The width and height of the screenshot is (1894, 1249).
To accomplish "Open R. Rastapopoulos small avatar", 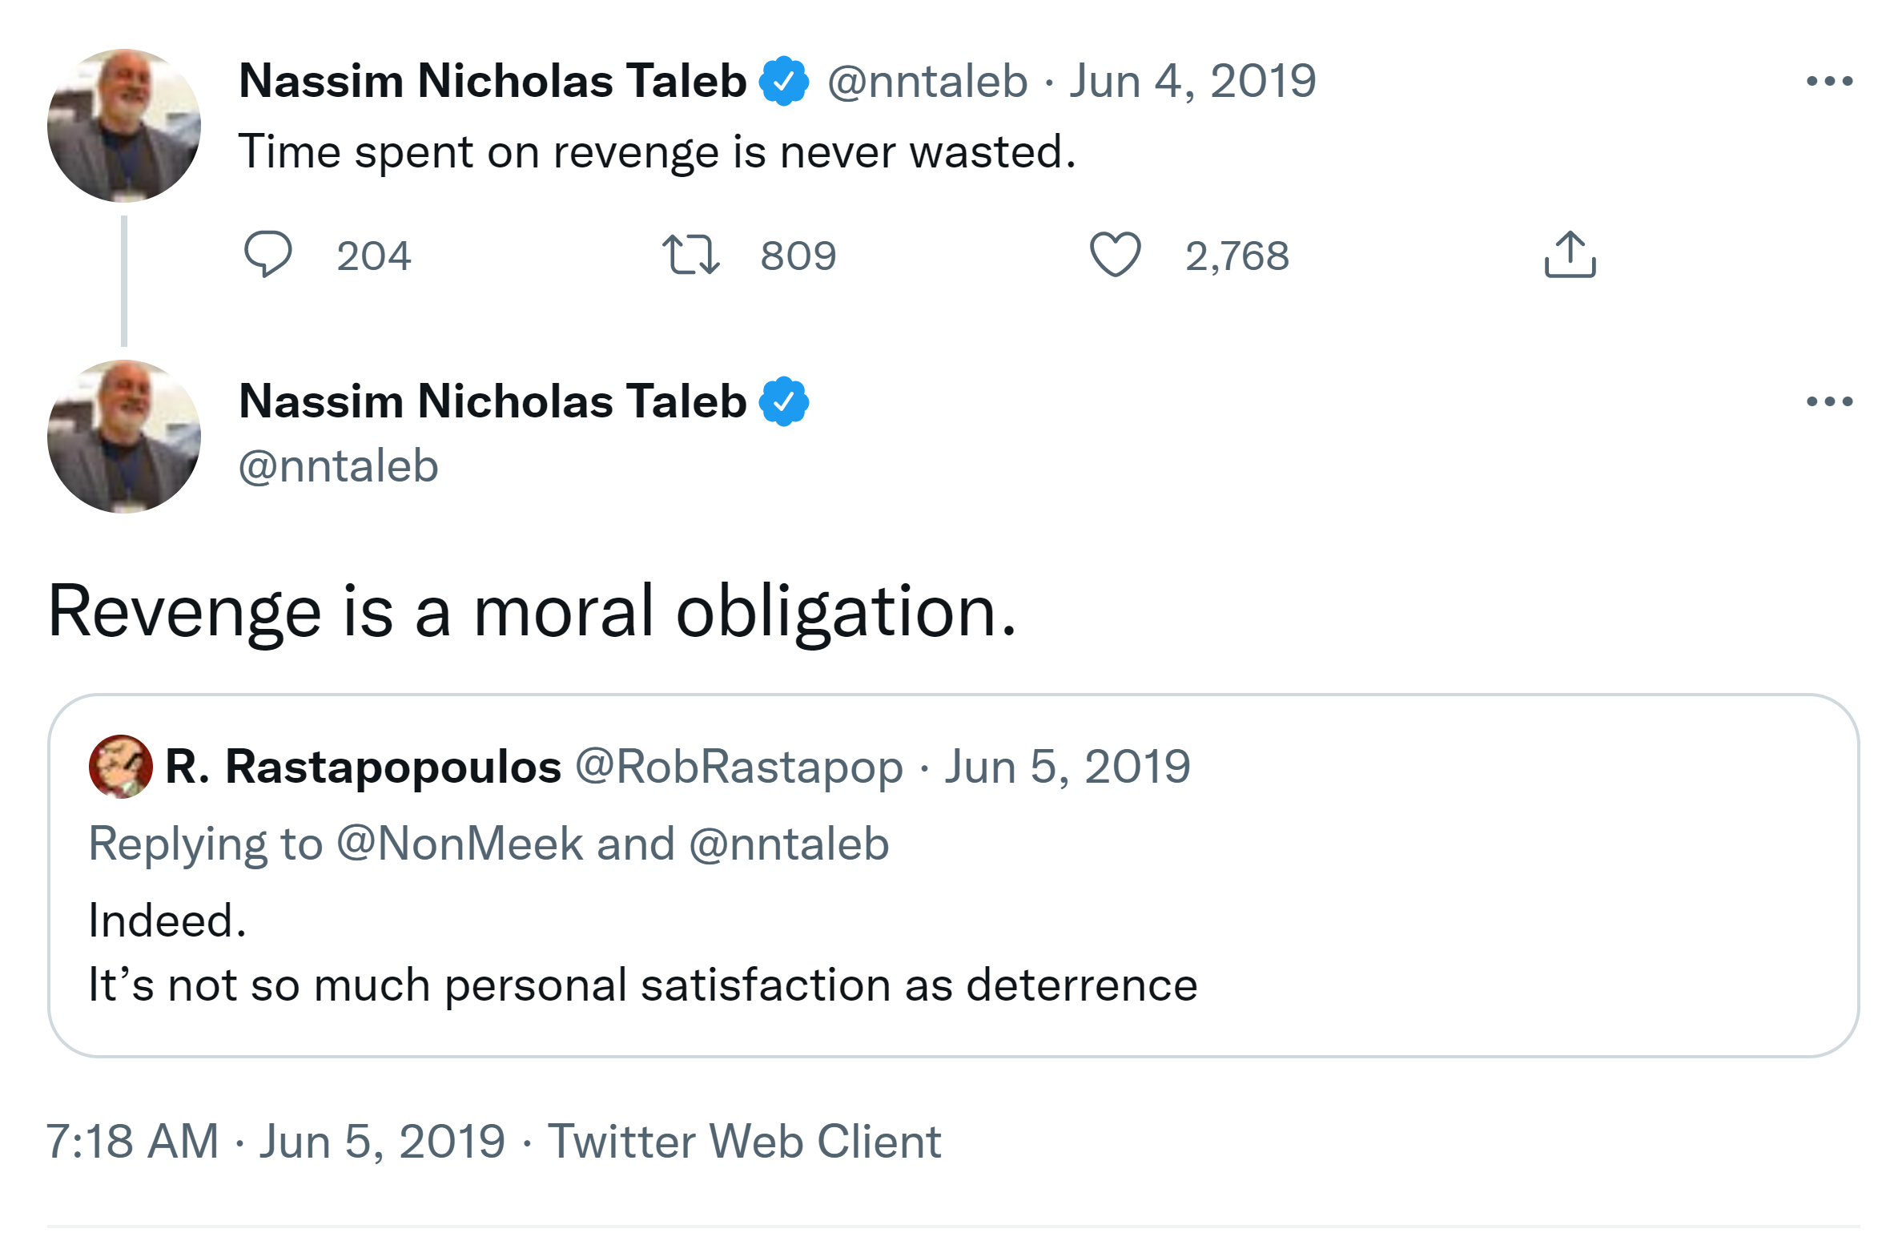I will point(121,767).
